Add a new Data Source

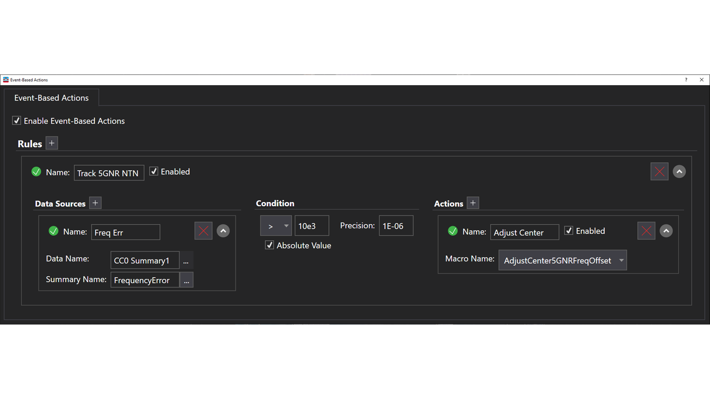coord(95,203)
